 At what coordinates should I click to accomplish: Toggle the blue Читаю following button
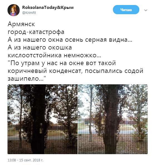[x=126, y=10]
